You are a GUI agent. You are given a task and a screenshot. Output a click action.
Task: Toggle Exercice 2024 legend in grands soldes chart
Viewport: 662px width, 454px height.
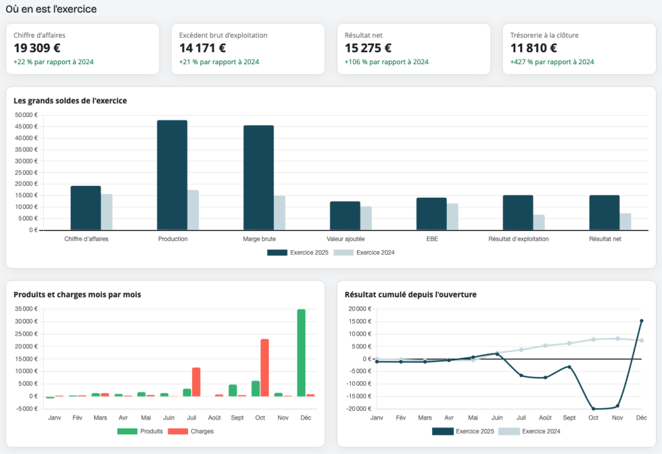(x=364, y=252)
